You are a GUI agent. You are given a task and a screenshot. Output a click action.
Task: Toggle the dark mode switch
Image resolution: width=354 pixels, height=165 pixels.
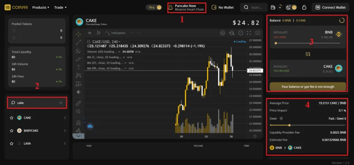point(291,8)
